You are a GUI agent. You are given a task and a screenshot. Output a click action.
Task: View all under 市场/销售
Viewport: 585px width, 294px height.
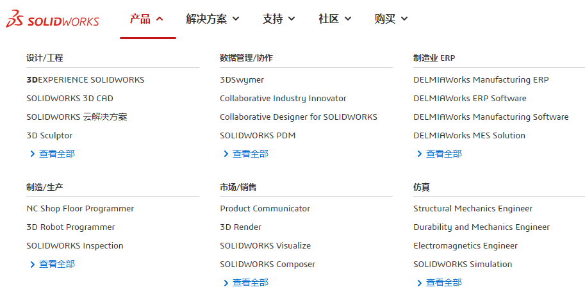pos(246,283)
